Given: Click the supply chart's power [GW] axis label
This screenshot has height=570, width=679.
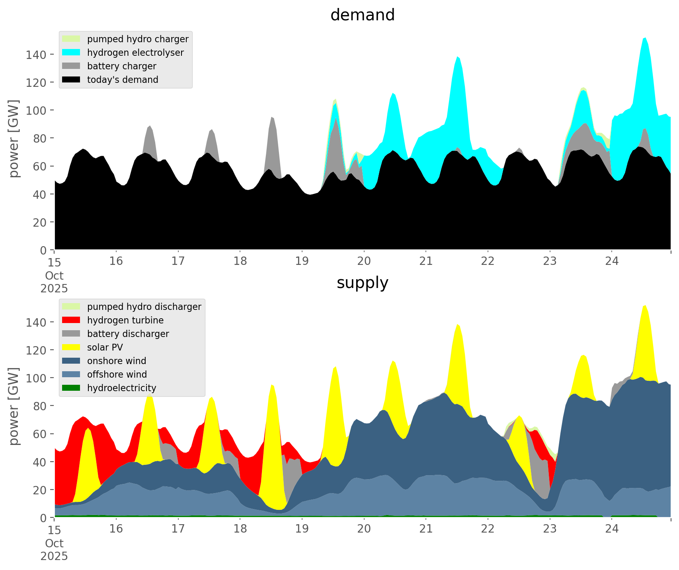Looking at the screenshot, I should pos(14,406).
